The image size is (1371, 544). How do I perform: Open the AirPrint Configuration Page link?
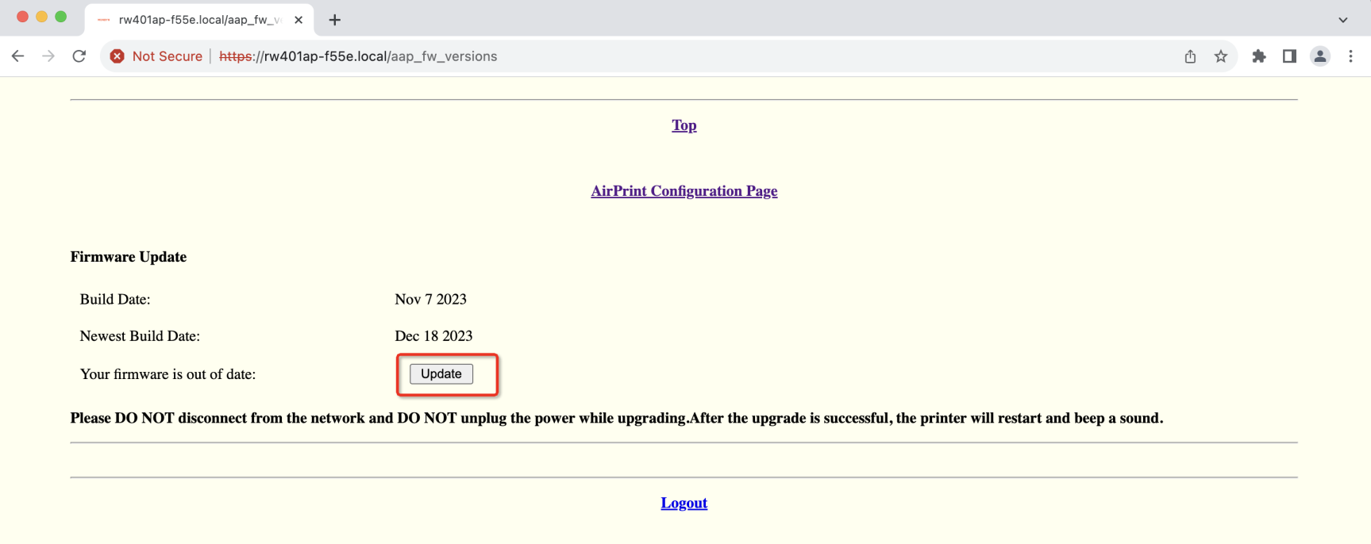[x=684, y=191]
